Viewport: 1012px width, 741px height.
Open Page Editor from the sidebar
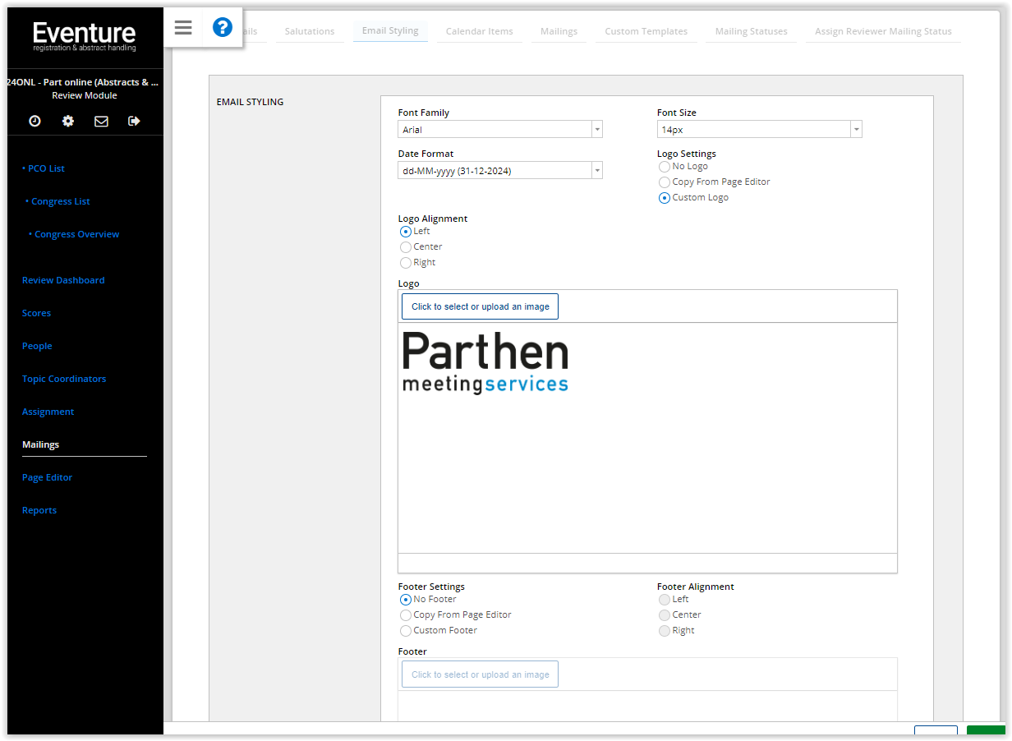click(x=47, y=477)
